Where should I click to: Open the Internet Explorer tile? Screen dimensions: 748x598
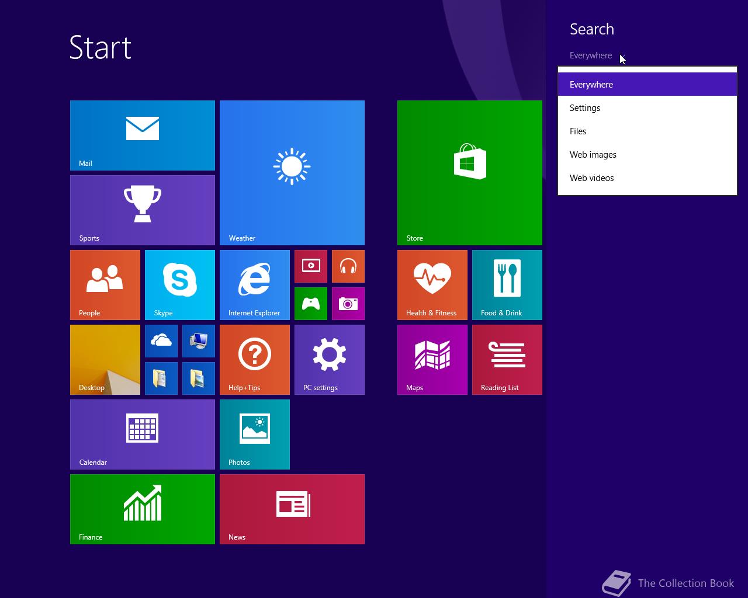(x=255, y=285)
